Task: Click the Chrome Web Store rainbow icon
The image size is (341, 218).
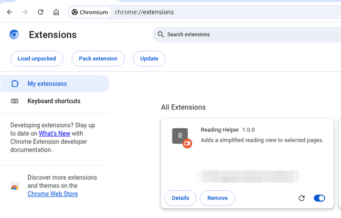Action: (x=15, y=186)
